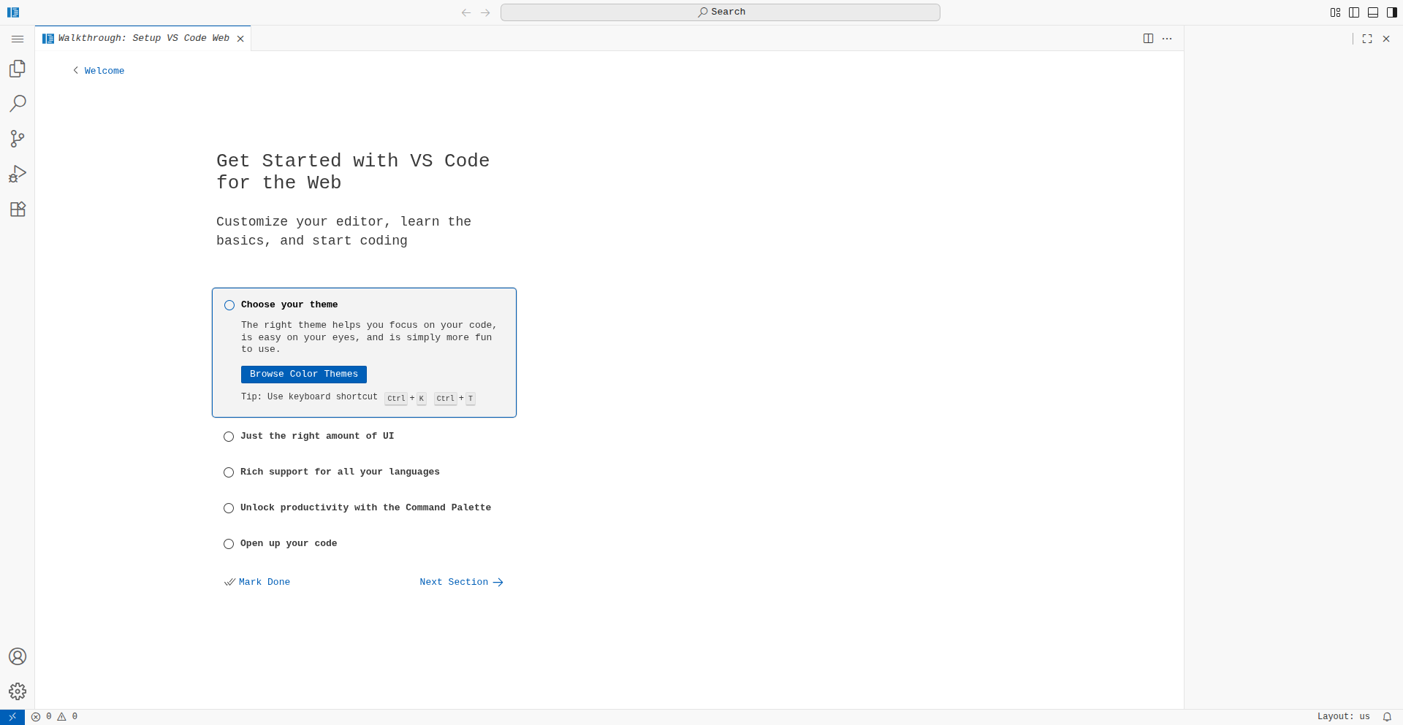Check off 'Open up your code' step
1403x725 pixels.
coord(229,544)
